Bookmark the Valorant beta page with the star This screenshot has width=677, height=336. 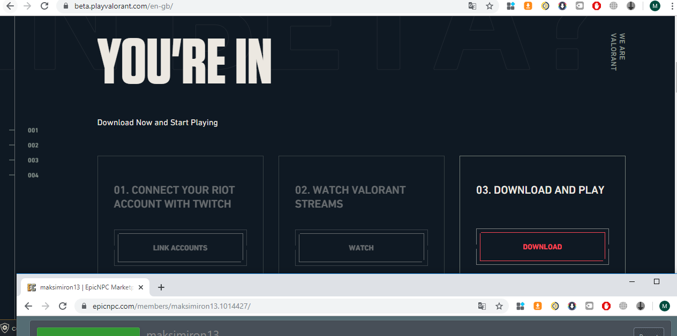(489, 6)
